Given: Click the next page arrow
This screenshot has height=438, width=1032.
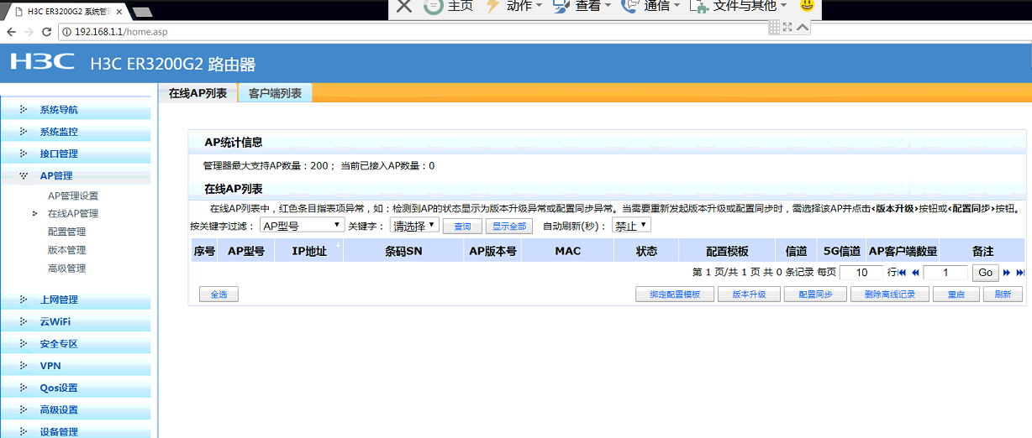Looking at the screenshot, I should [1007, 273].
